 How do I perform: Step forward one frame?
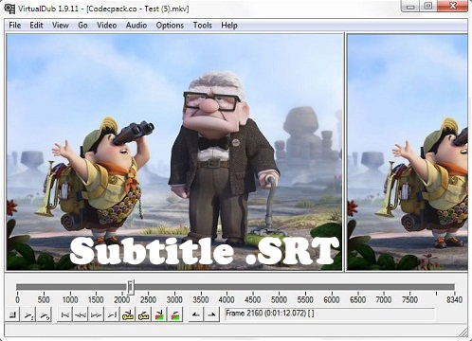96,314
